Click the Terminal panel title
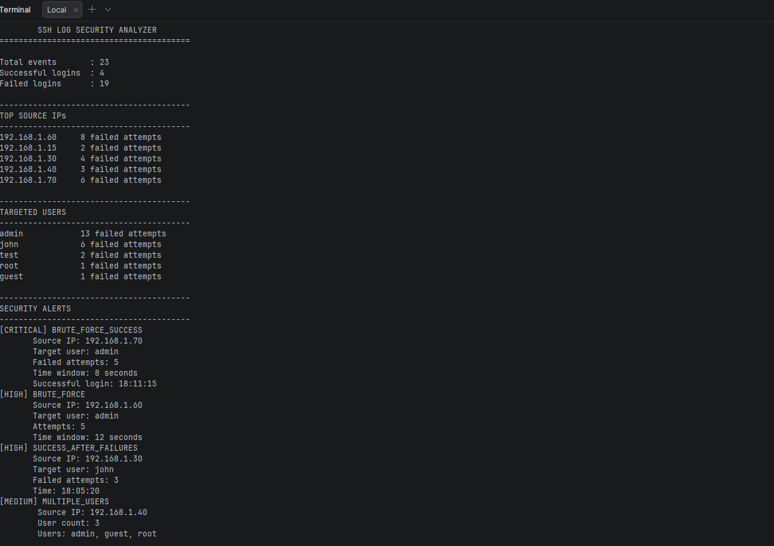 point(16,10)
